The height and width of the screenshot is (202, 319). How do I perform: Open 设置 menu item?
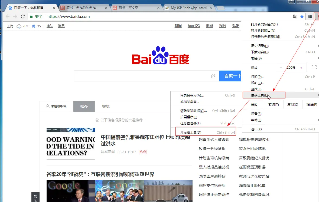point(280,114)
